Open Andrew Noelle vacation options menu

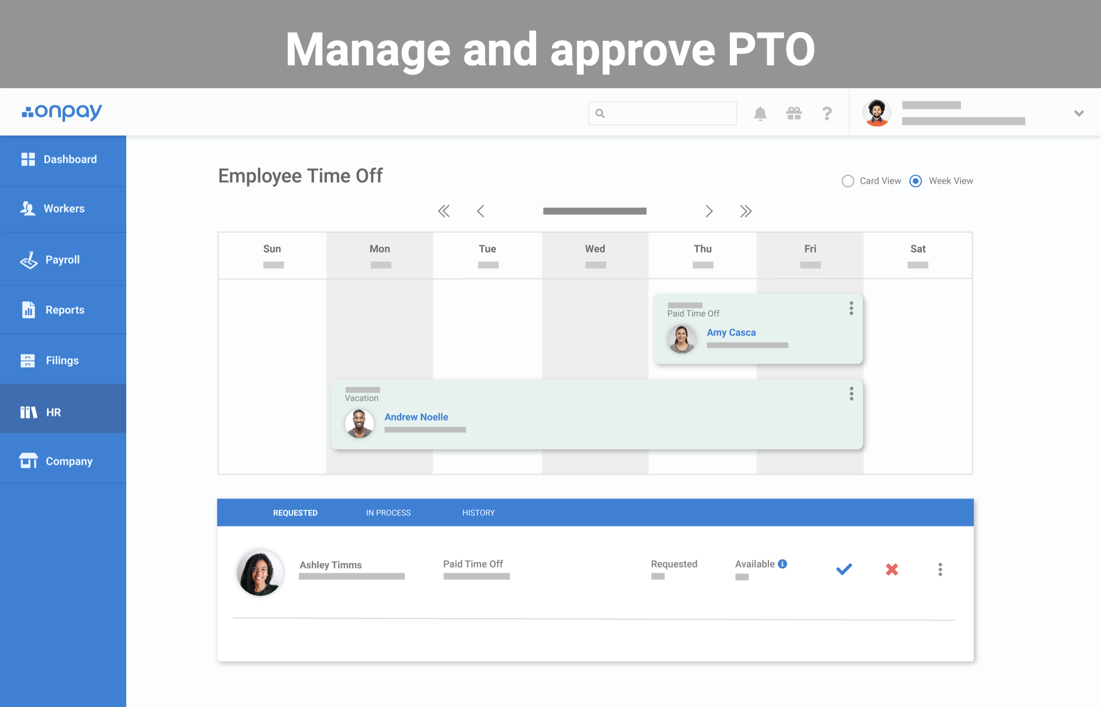tap(851, 394)
